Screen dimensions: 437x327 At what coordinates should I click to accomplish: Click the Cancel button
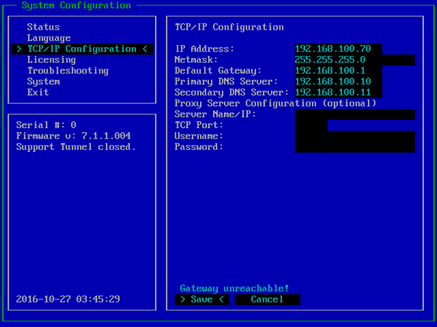(267, 300)
